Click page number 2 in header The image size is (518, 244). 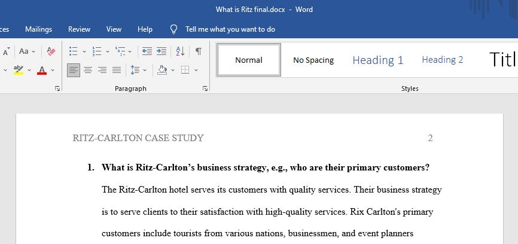430,138
